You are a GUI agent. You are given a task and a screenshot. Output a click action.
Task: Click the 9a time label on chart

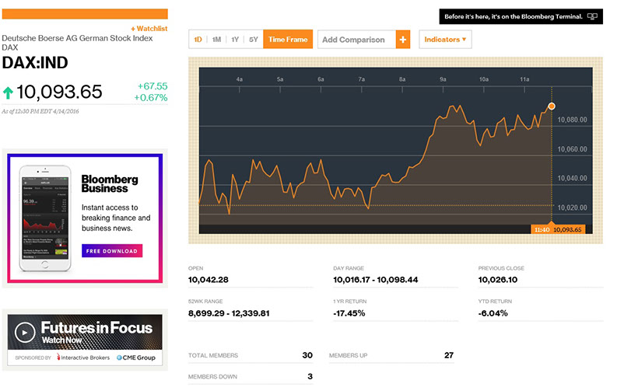(443, 79)
